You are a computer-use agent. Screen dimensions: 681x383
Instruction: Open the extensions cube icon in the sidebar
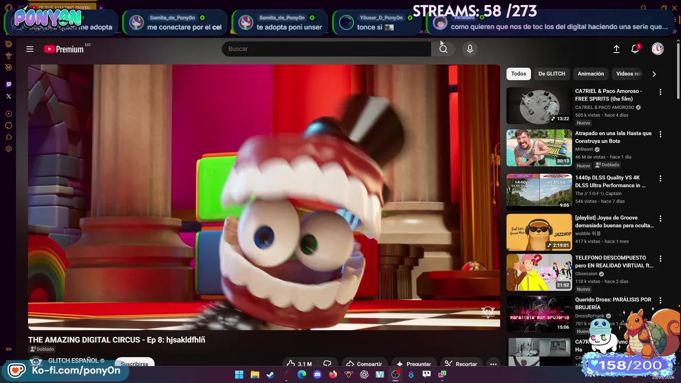pos(9,137)
